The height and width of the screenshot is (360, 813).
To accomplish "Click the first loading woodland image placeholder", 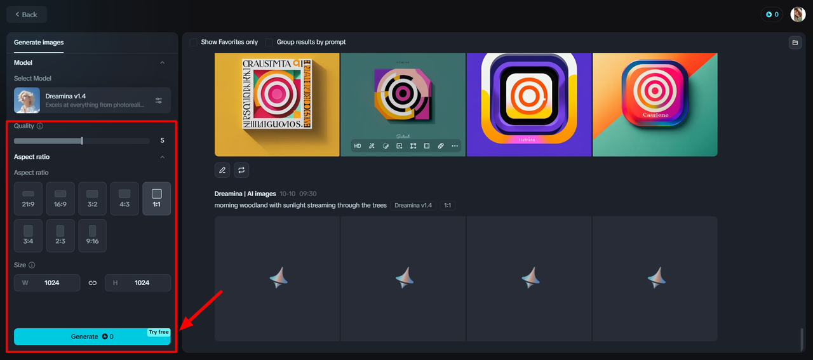I will tap(277, 279).
